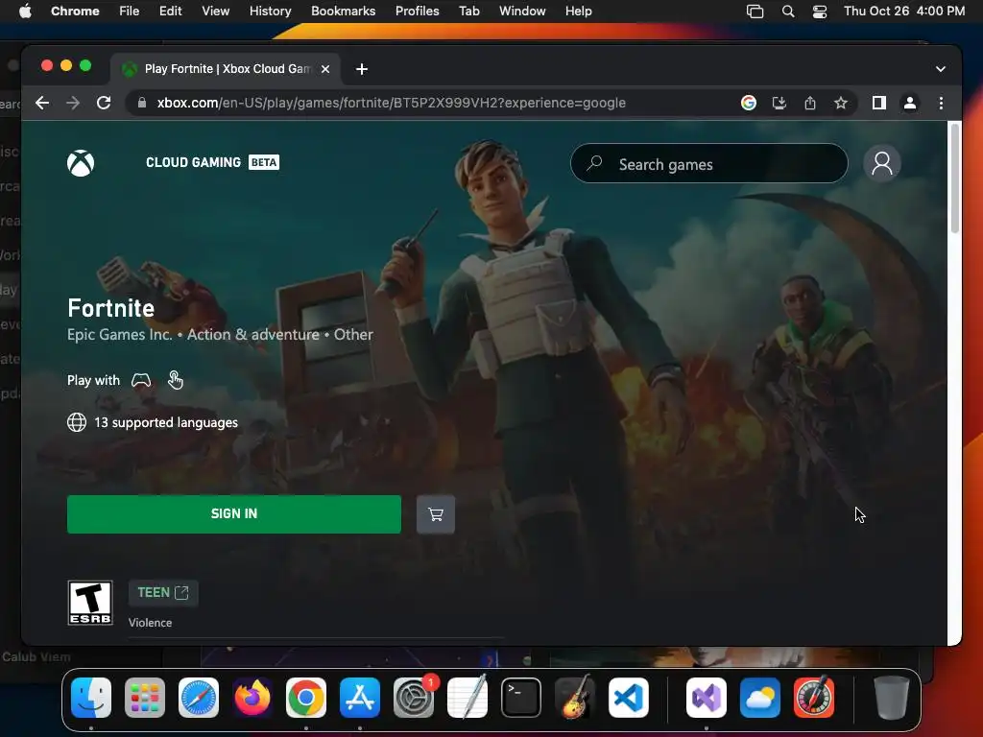Viewport: 983px width, 737px height.
Task: Open the File menu
Action: point(130,11)
